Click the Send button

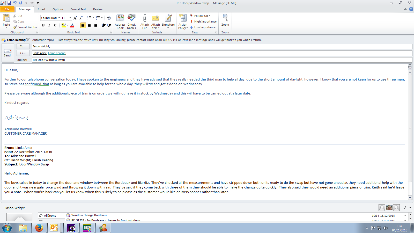click(7, 53)
